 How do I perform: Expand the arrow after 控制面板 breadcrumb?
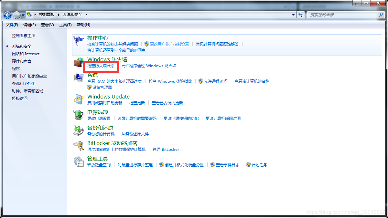[x=59, y=15]
